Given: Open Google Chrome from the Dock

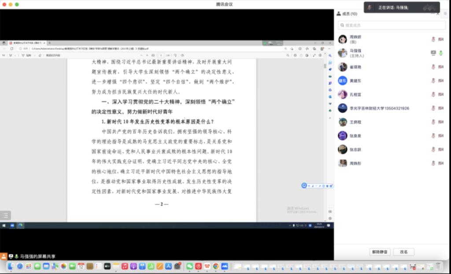Looking at the screenshot, I should (216, 266).
